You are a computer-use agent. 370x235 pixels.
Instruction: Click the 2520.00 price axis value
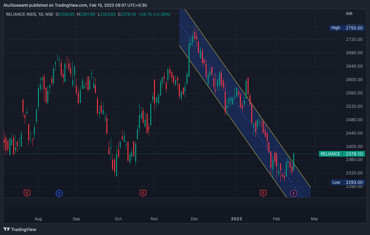tap(354, 106)
